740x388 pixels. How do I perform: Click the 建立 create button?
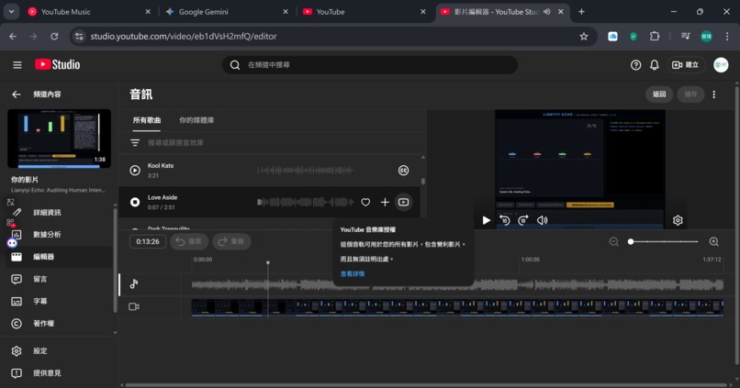click(686, 65)
